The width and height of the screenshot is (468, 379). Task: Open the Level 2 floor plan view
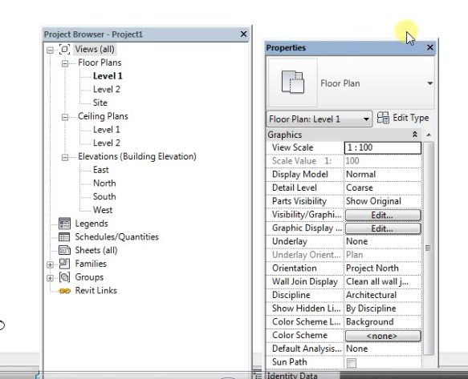click(107, 90)
